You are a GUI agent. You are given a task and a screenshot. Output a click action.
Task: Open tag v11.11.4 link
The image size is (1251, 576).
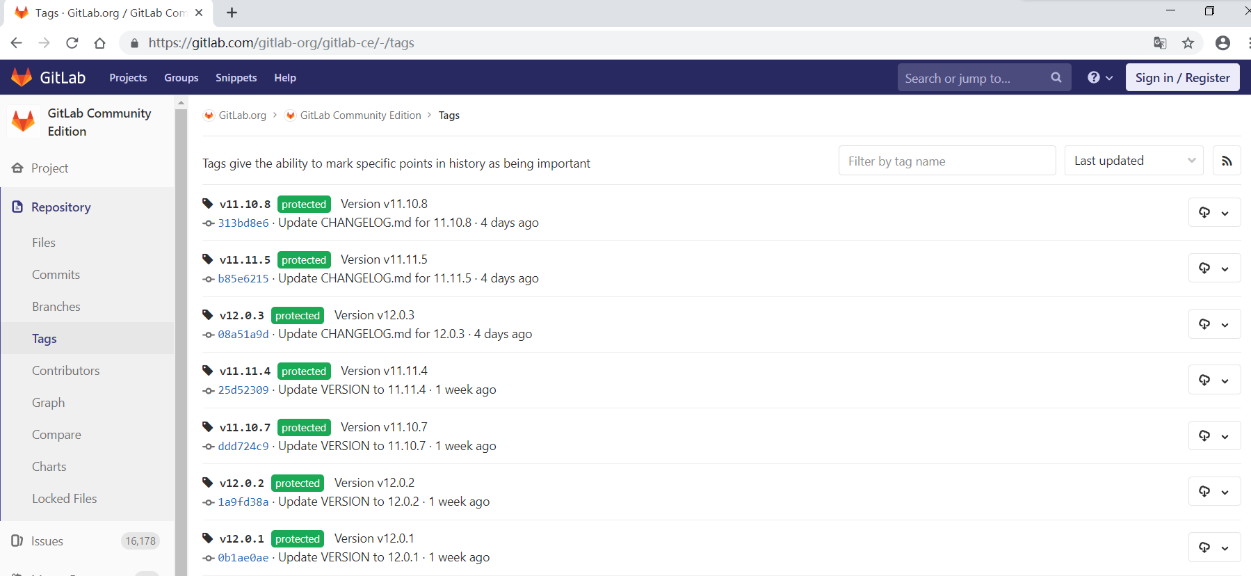click(x=245, y=371)
